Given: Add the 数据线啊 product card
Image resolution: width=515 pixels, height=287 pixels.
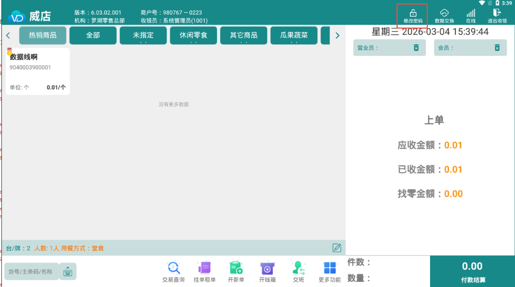Looking at the screenshot, I should point(38,72).
